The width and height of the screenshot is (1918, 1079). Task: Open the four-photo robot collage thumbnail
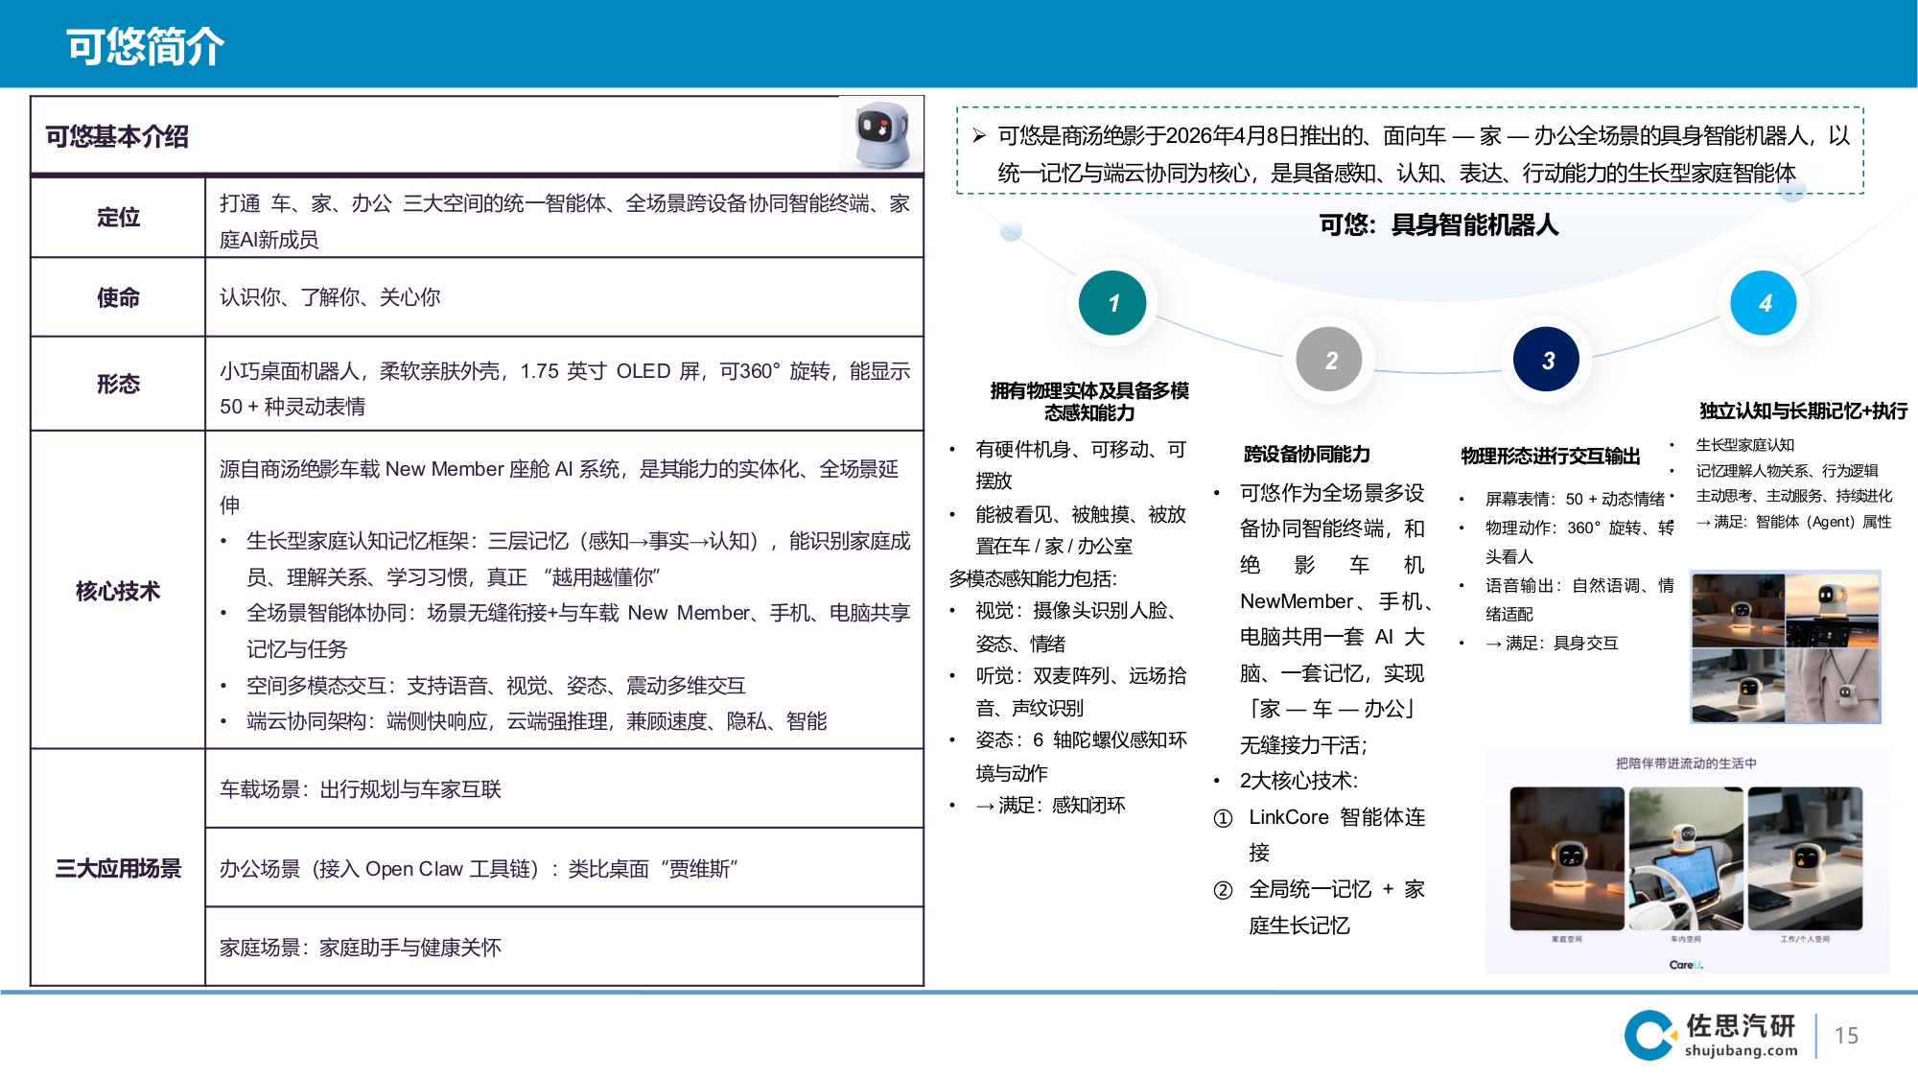(1785, 647)
